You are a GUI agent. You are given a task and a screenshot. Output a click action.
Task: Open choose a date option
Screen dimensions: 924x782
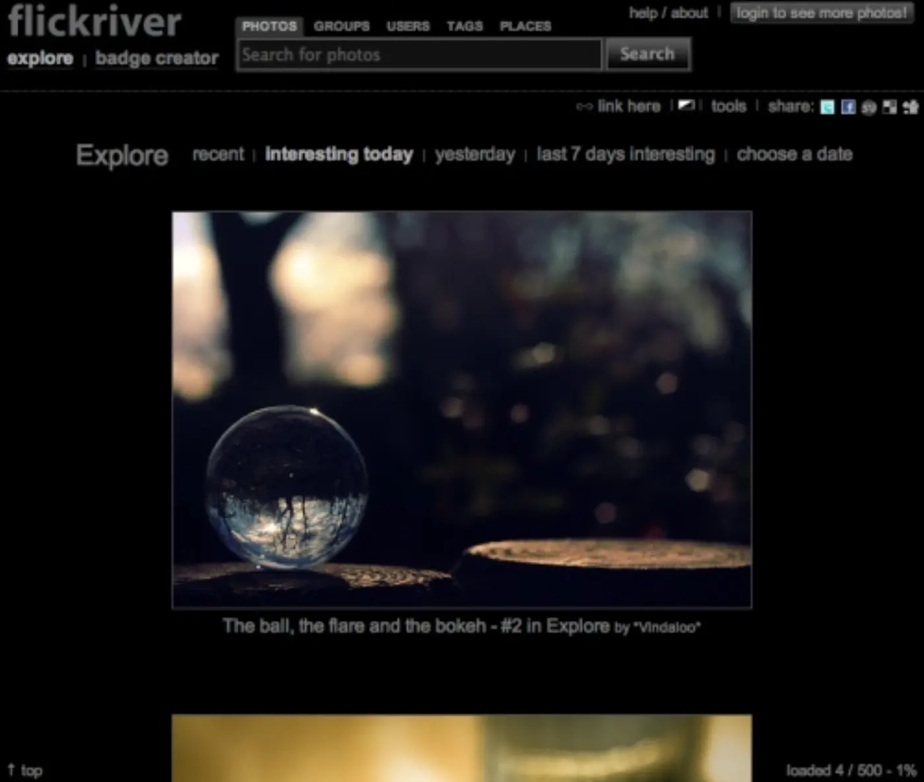[x=795, y=154]
